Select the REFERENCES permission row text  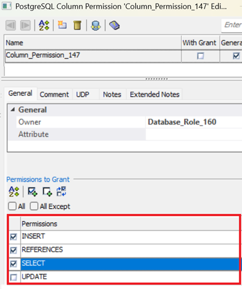tap(42, 250)
